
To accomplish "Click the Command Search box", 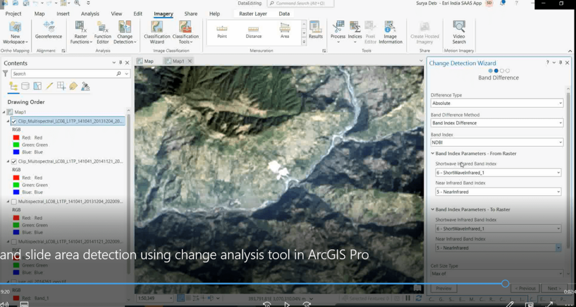I will [300, 3].
